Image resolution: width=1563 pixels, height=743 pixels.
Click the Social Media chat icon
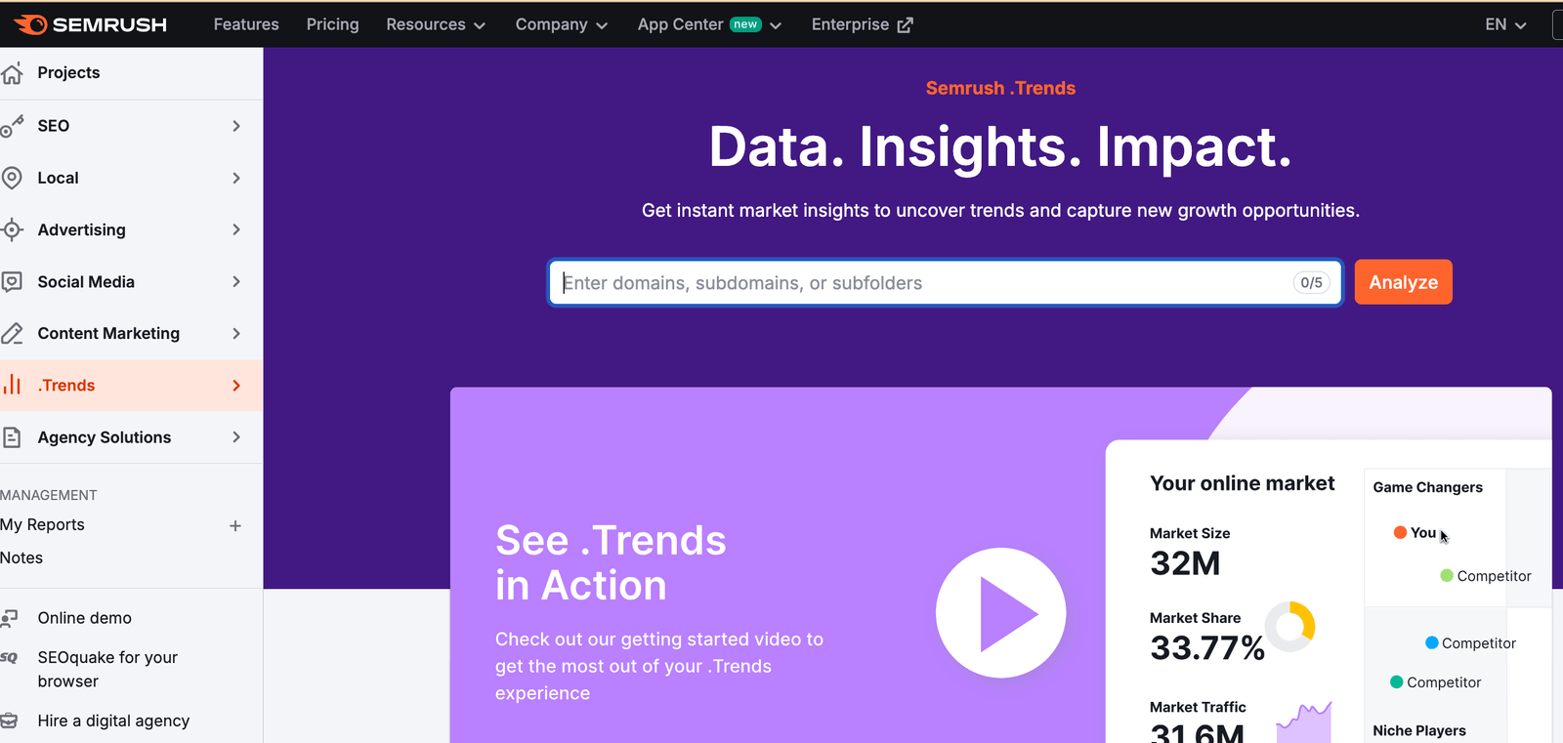coord(12,282)
